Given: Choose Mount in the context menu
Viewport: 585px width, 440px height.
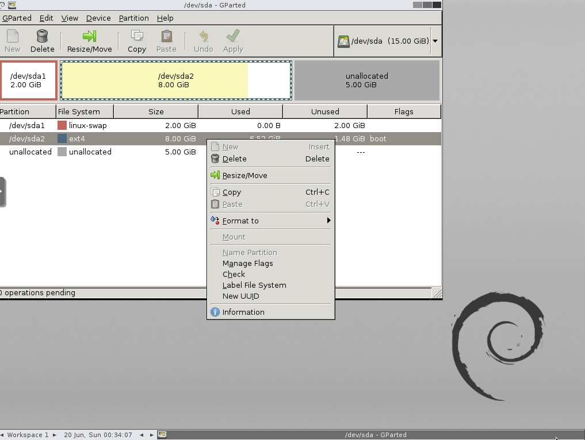Looking at the screenshot, I should pyautogui.click(x=270, y=237).
